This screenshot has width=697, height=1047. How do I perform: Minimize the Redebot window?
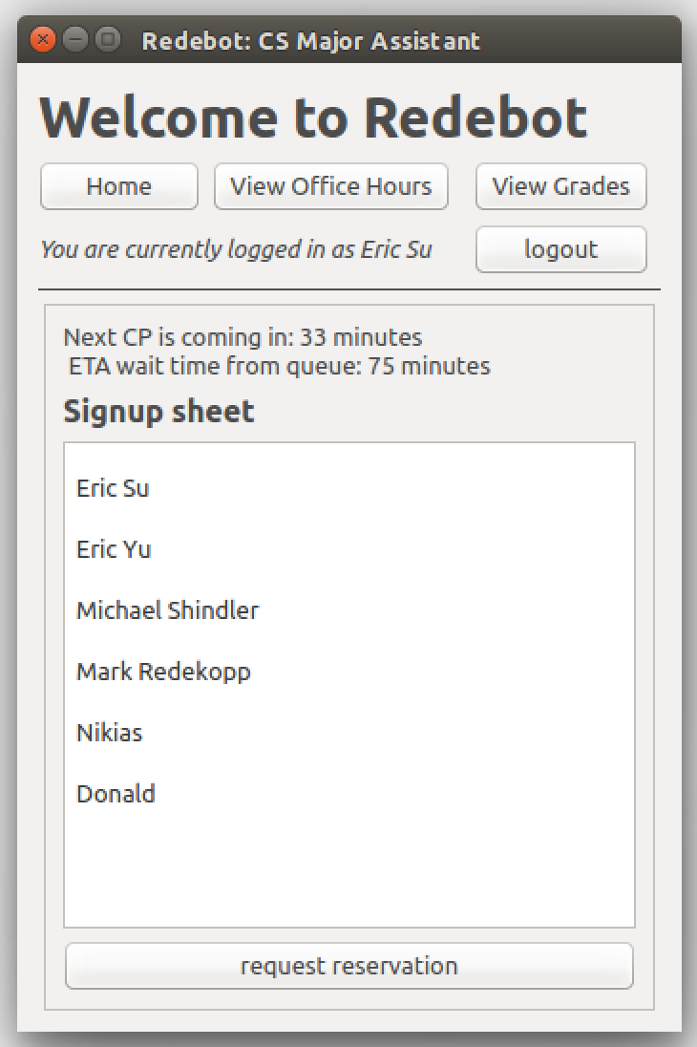coord(74,40)
